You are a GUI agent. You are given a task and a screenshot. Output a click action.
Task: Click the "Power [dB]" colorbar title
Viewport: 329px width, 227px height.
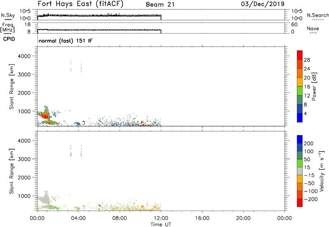tap(314, 86)
